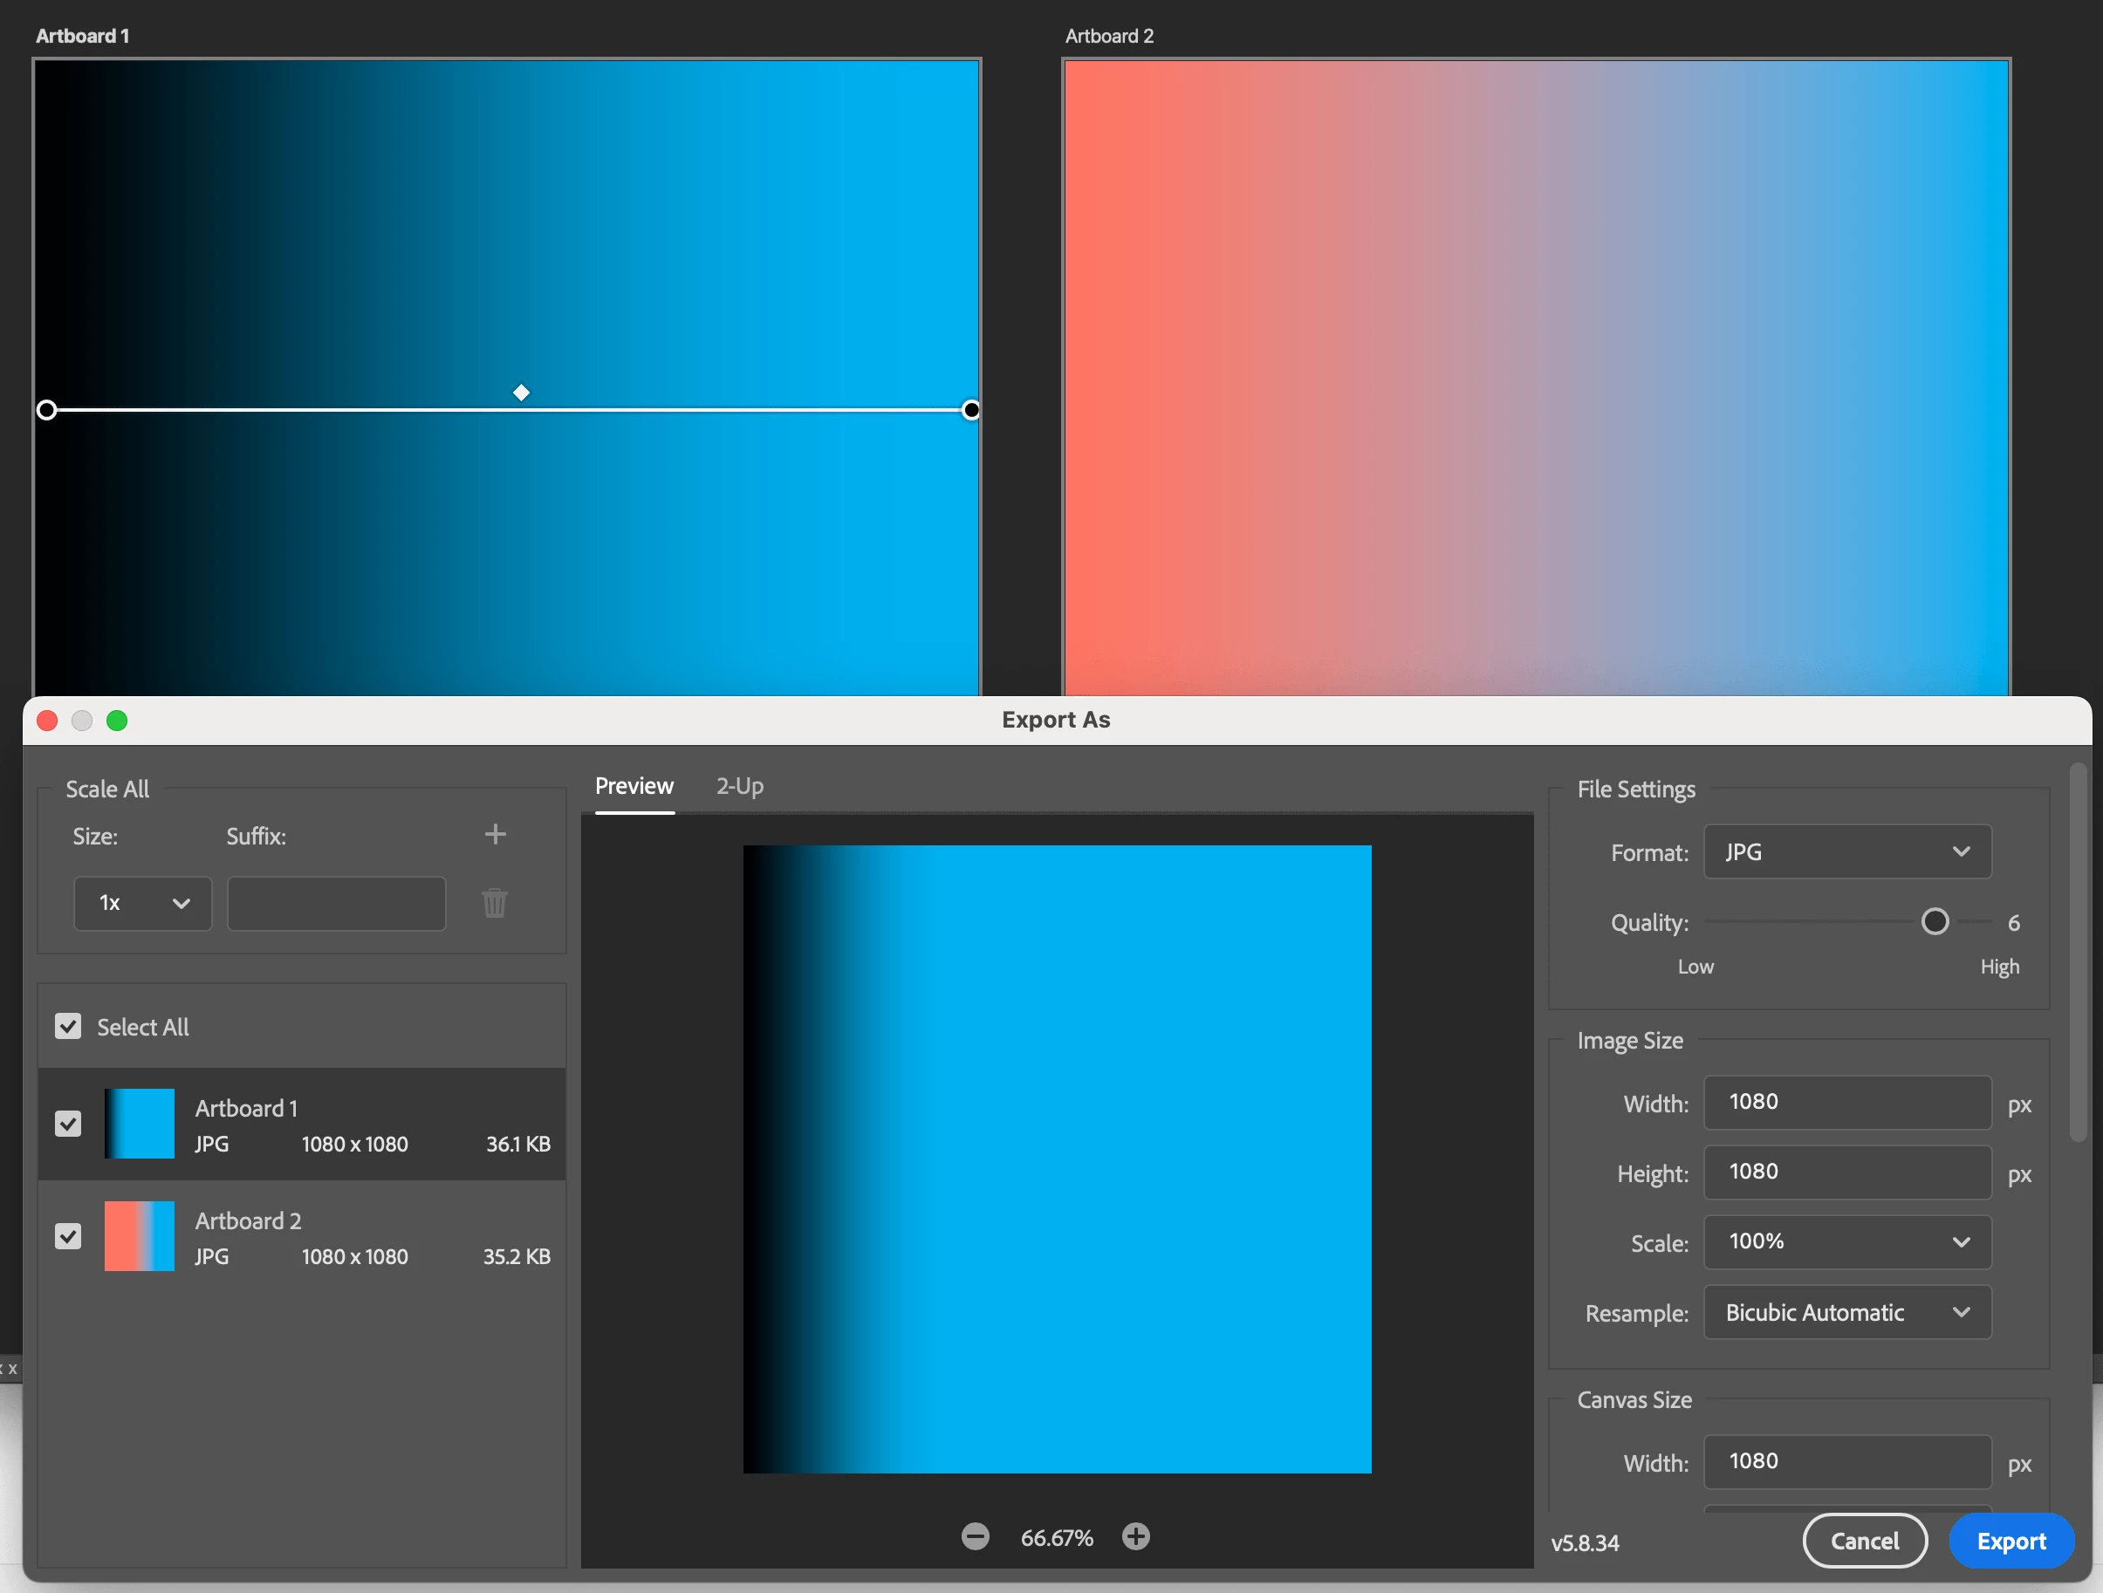Image resolution: width=2103 pixels, height=1593 pixels.
Task: Switch to the Preview tab
Action: (x=634, y=787)
